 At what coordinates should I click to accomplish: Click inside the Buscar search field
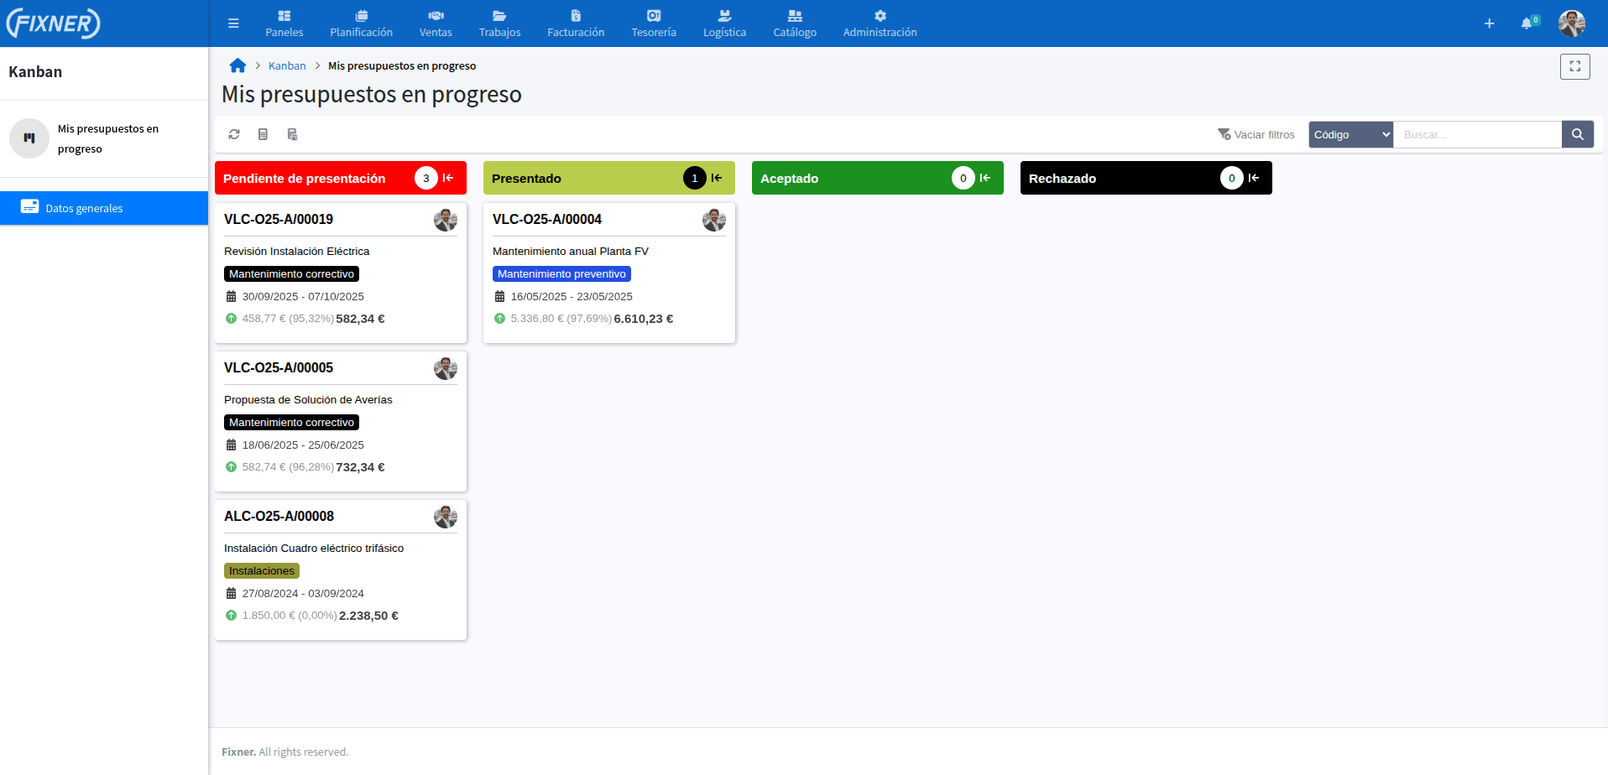[1477, 134]
